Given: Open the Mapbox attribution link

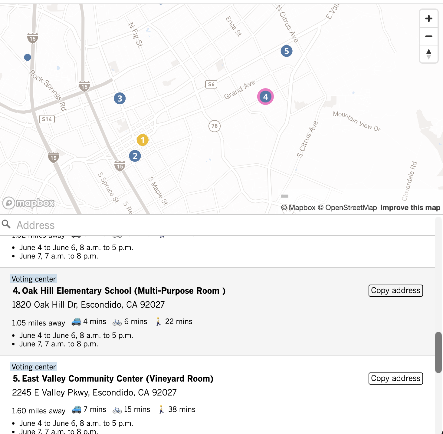Looking at the screenshot, I should pyautogui.click(x=298, y=208).
